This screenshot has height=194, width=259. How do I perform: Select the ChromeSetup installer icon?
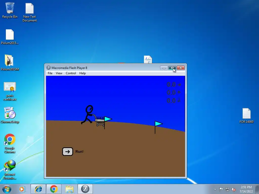coord(10,115)
